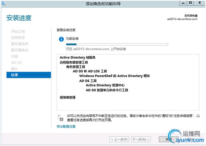
Task: Select the 服务器选择 step
Action: pos(20,44)
